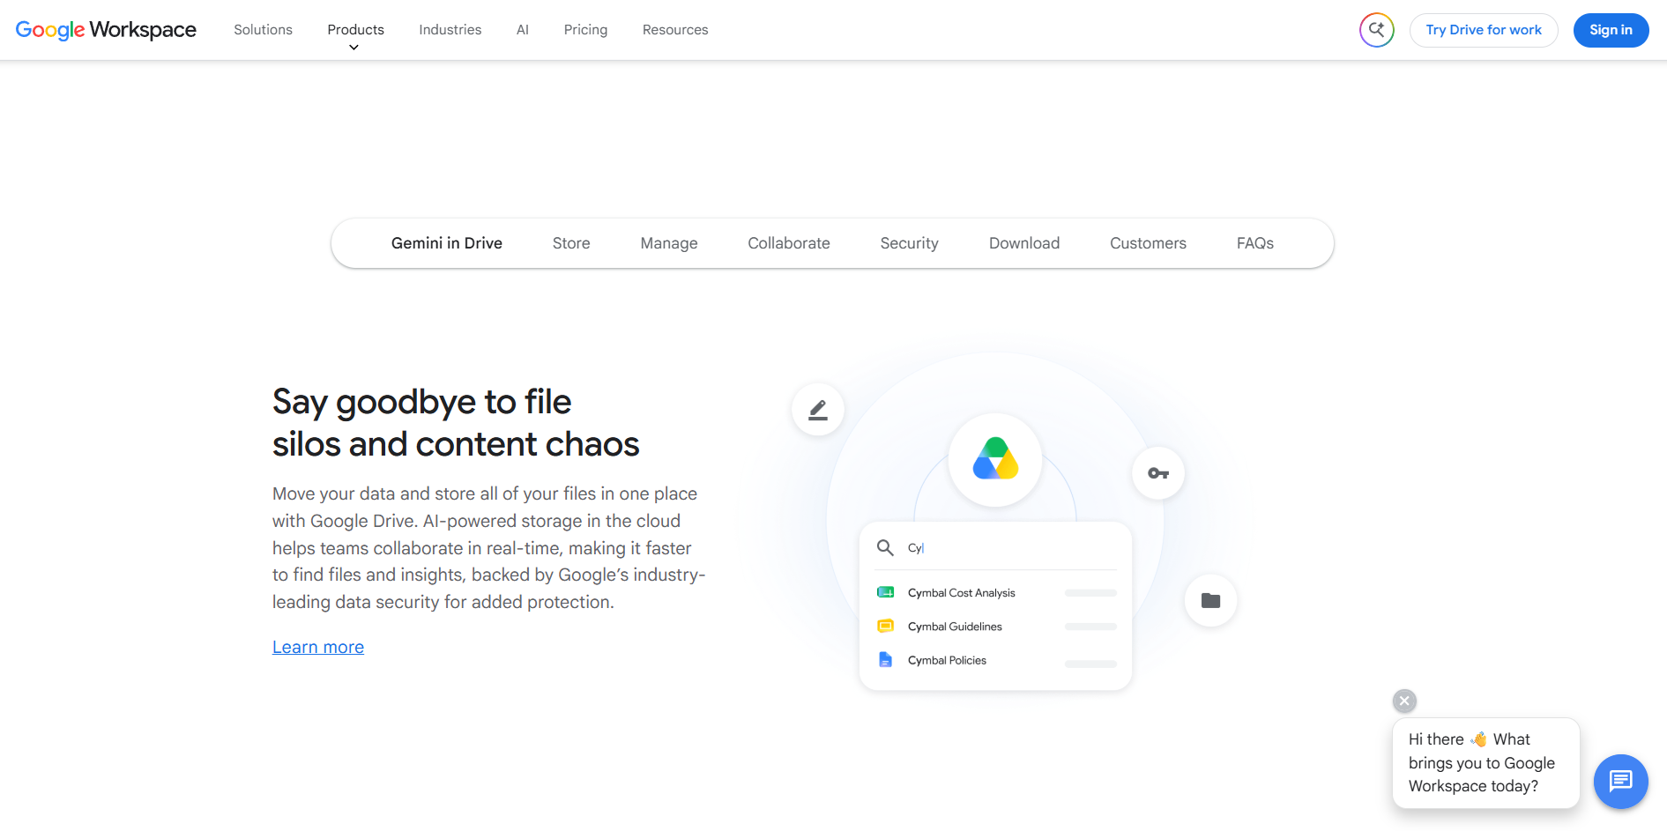
Task: Click the Sheets icon beside Cymbal Cost Analysis
Action: click(x=885, y=592)
